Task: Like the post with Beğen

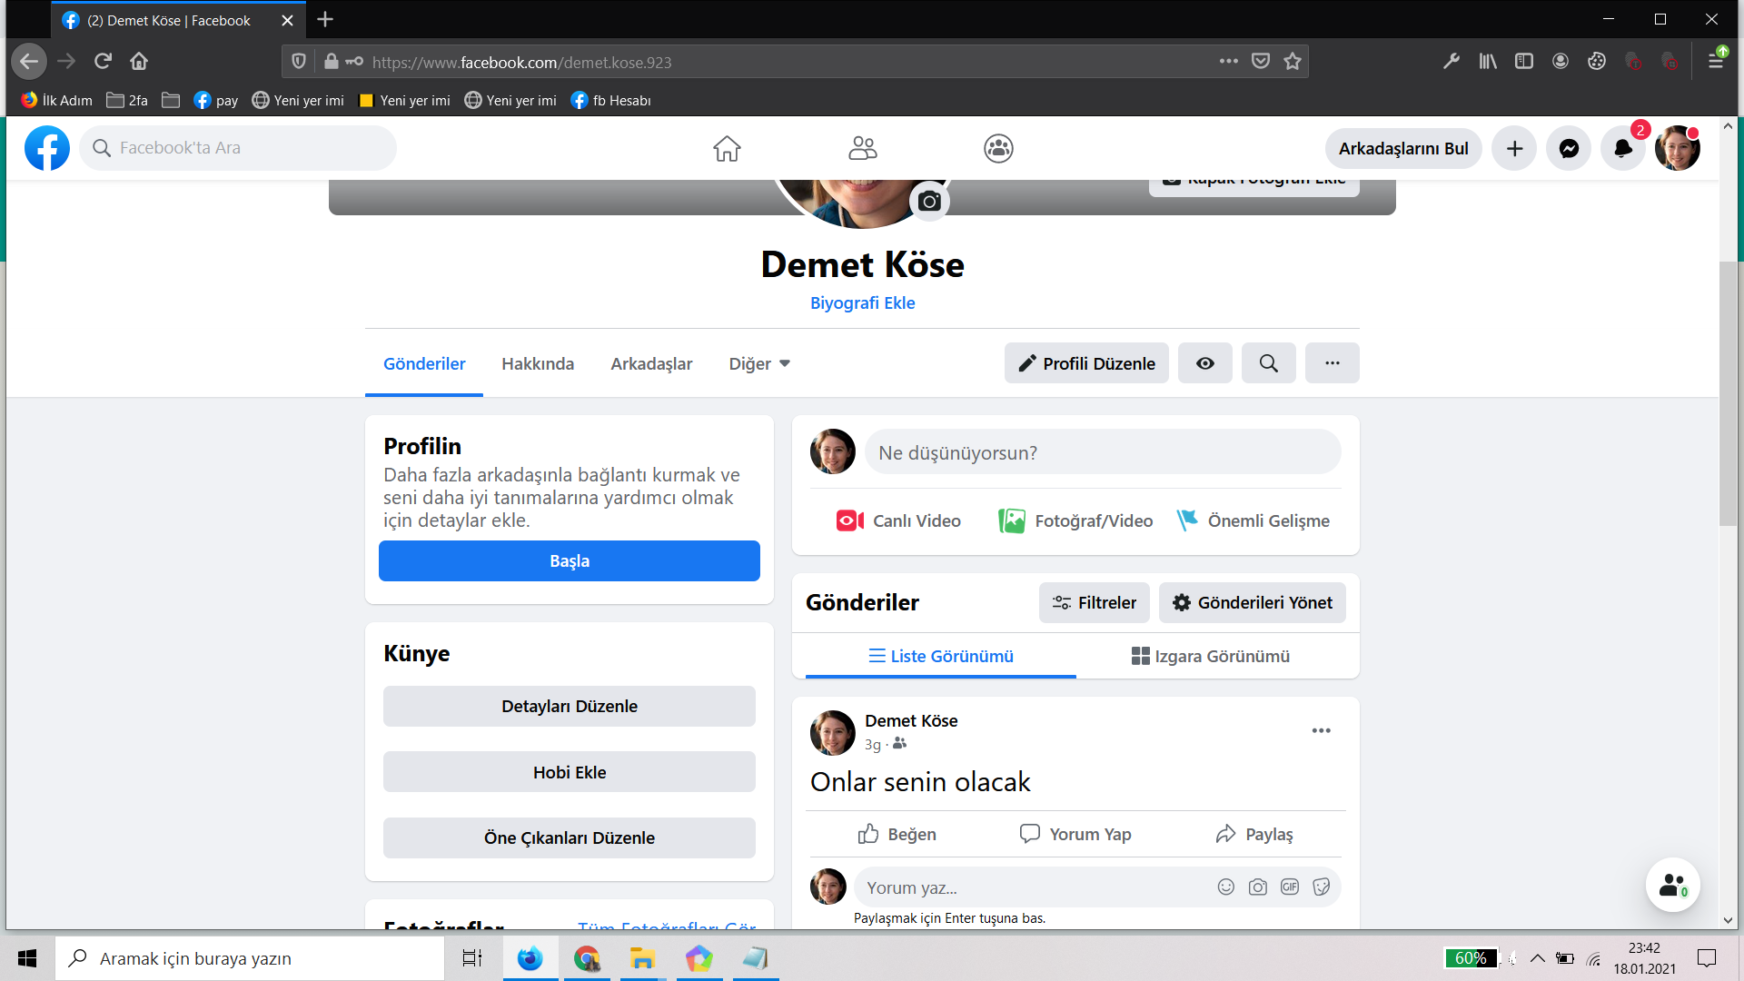Action: point(897,834)
